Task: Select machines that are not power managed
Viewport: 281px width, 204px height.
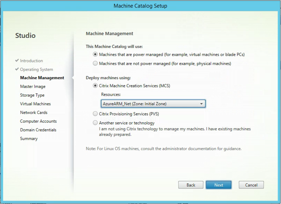Action: pos(95,63)
